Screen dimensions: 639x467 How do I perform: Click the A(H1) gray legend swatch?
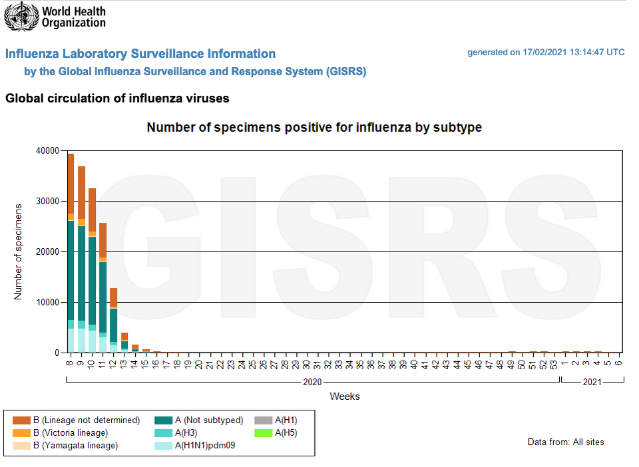(x=264, y=420)
